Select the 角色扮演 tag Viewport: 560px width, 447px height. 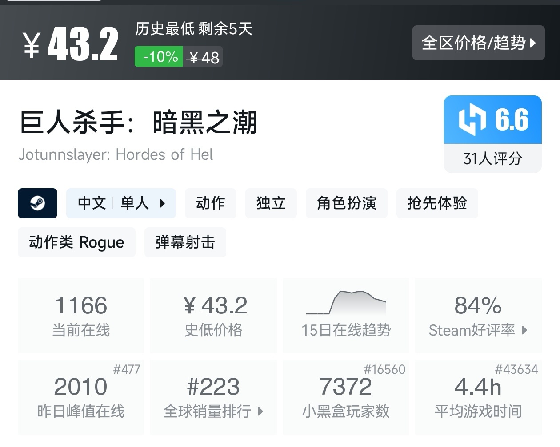(x=347, y=203)
